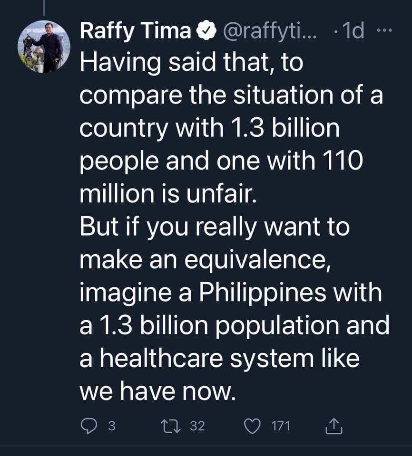Screen dimensions: 412x456
Task: Click the 'we have now.' closing line
Action: tap(157, 391)
